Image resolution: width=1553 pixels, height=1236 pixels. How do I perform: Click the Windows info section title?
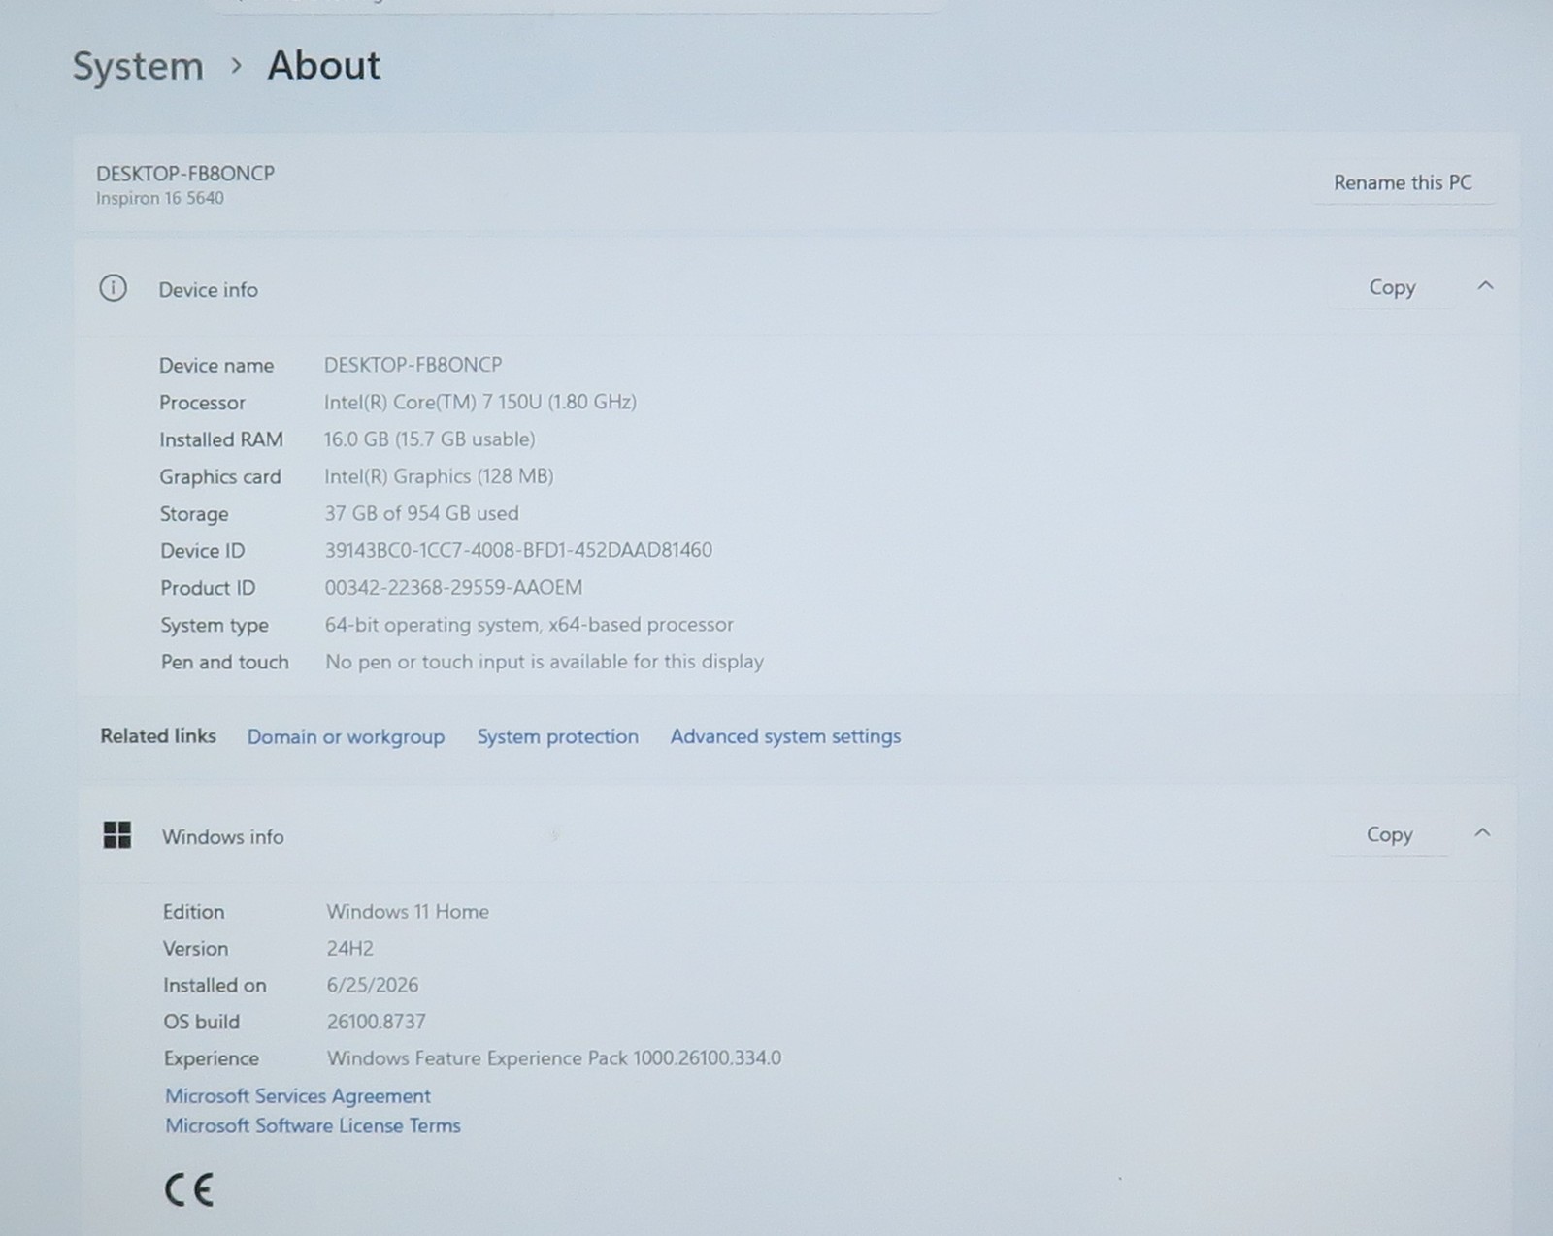coord(223,837)
